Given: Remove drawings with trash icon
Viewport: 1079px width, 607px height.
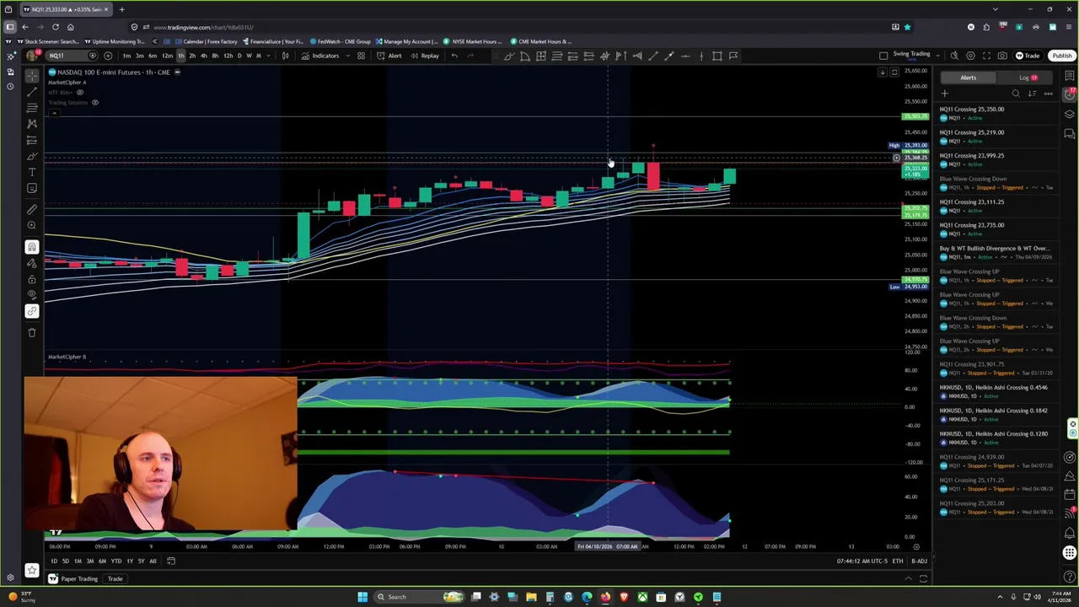Looking at the screenshot, I should tap(32, 332).
